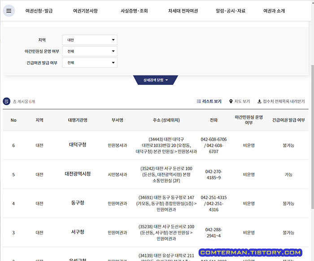Open the 여권과 소개 menu
The image size is (314, 261).
[x=274, y=11]
